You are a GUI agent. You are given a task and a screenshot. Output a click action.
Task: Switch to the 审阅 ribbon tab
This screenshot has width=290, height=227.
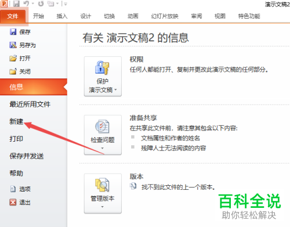point(197,16)
